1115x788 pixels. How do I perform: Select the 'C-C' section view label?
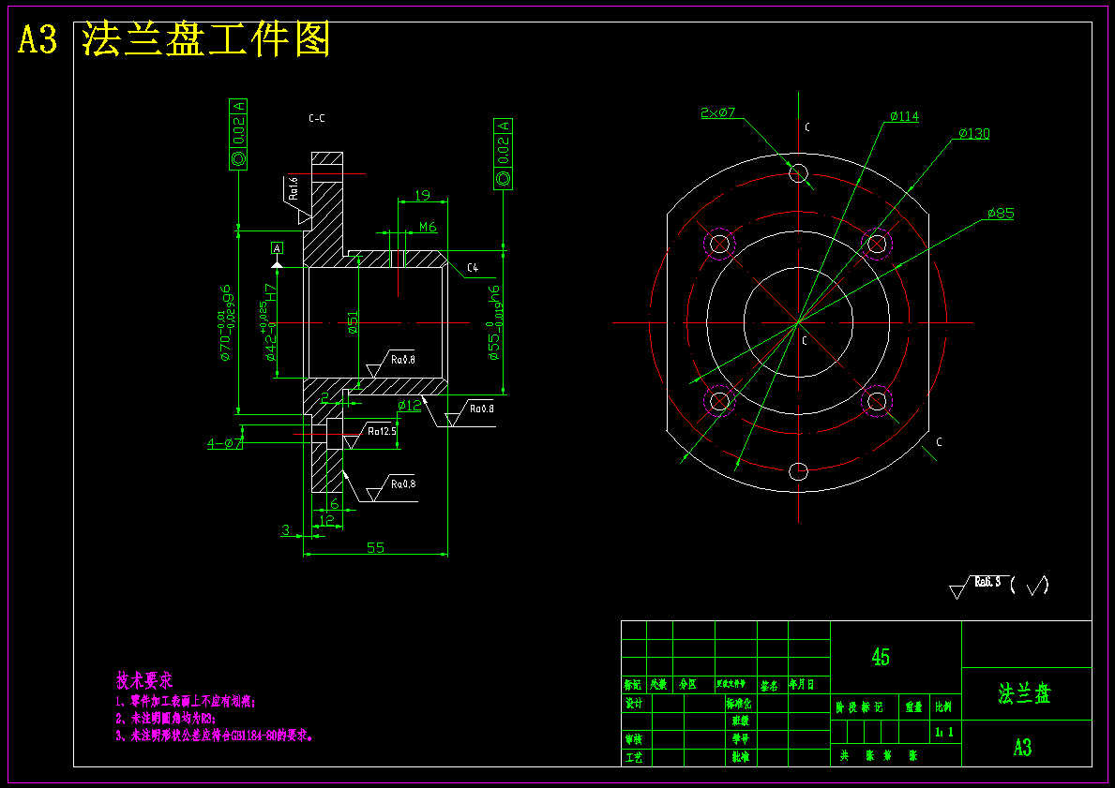tap(317, 118)
